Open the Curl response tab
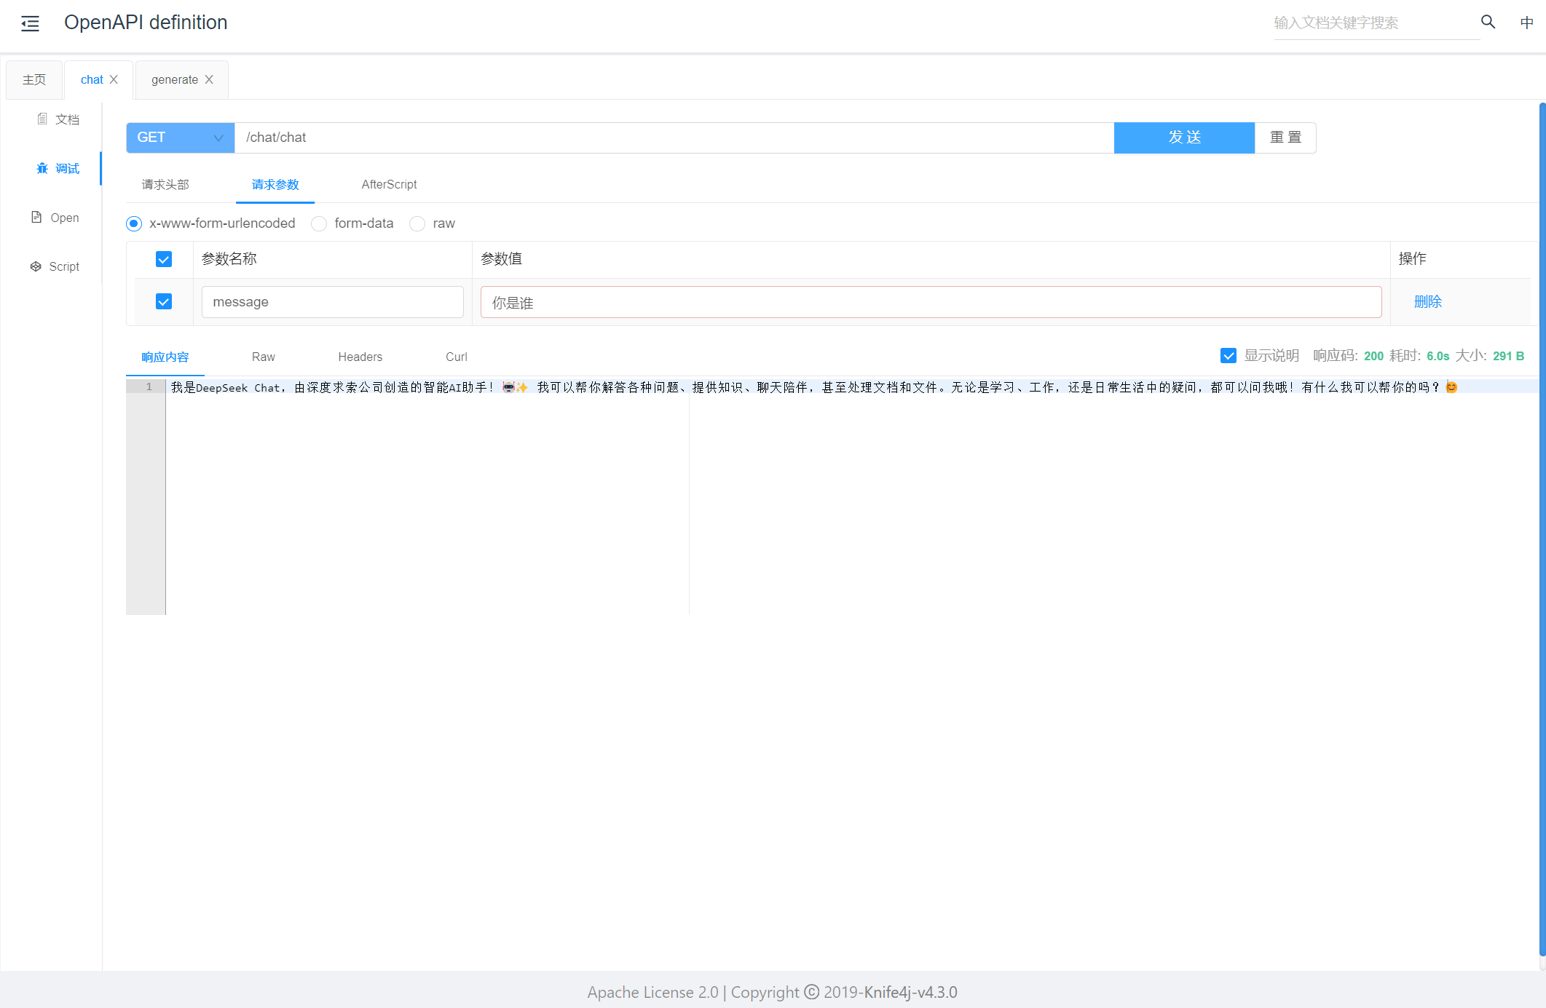Image resolution: width=1546 pixels, height=1008 pixels. [456, 357]
